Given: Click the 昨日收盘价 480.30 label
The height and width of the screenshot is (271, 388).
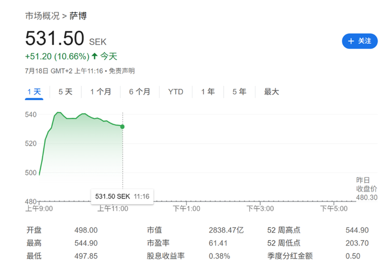Looking at the screenshot, I should (x=364, y=189).
